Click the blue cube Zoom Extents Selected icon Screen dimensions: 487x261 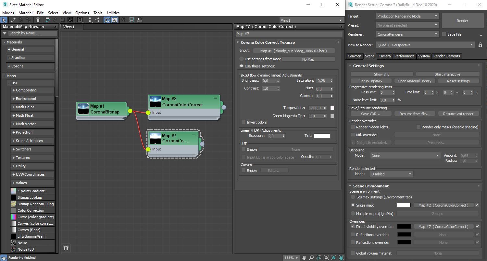pyautogui.click(x=334, y=258)
